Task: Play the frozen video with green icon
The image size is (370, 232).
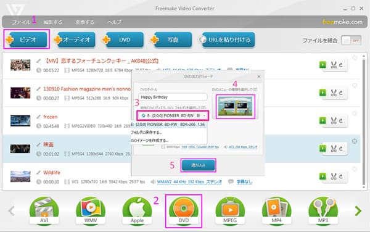Action: point(323,120)
